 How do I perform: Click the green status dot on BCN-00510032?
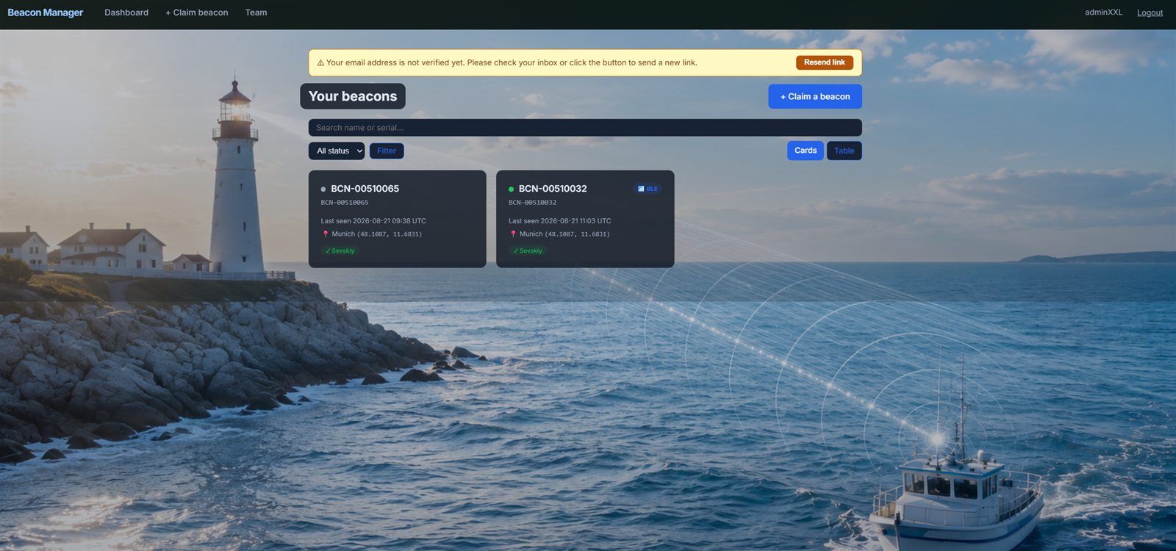(x=511, y=190)
